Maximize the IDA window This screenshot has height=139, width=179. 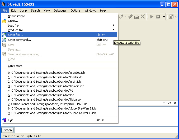tap(169, 4)
